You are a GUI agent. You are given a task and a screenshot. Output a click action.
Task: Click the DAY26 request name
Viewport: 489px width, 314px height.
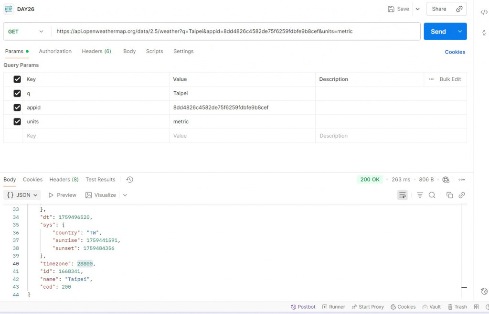point(26,9)
